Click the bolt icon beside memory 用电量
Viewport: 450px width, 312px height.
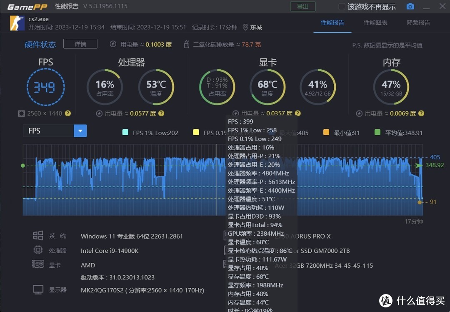pos(359,113)
